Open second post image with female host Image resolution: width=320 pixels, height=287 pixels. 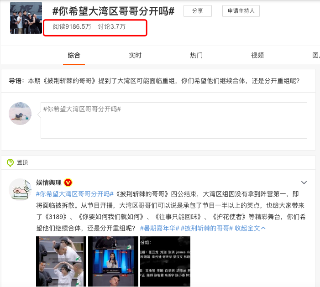[113, 261]
